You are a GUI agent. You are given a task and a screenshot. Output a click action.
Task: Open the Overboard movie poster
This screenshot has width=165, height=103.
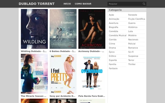92,74
